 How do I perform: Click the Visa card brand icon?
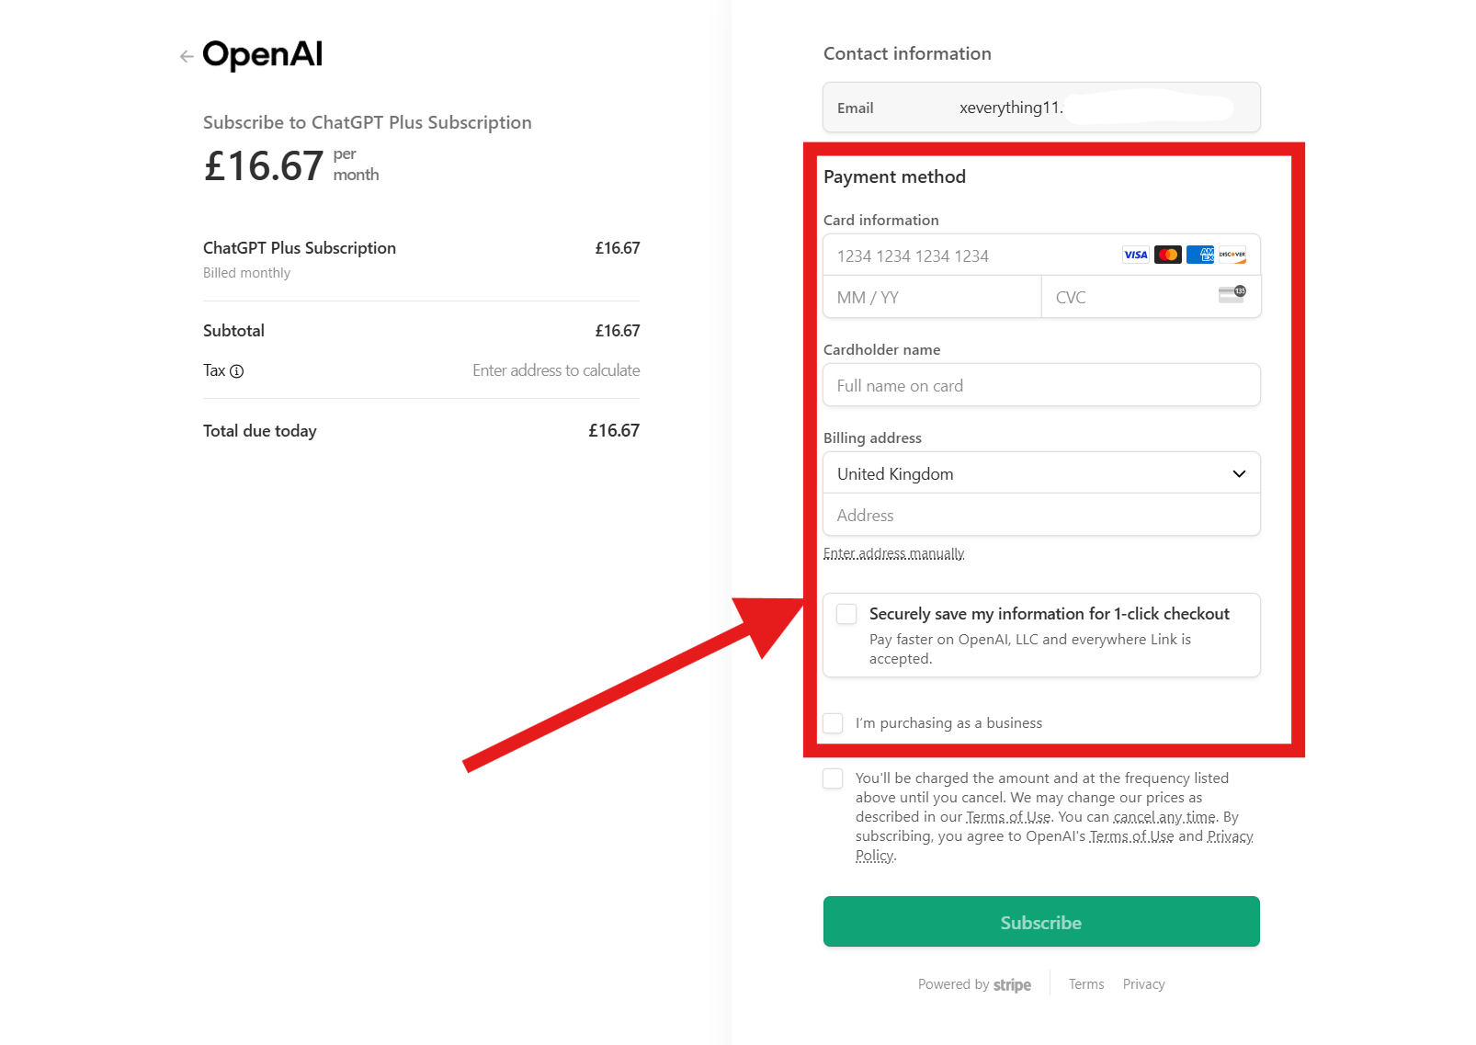coord(1136,255)
